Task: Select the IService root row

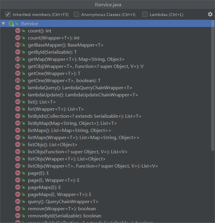Action: tap(106, 23)
